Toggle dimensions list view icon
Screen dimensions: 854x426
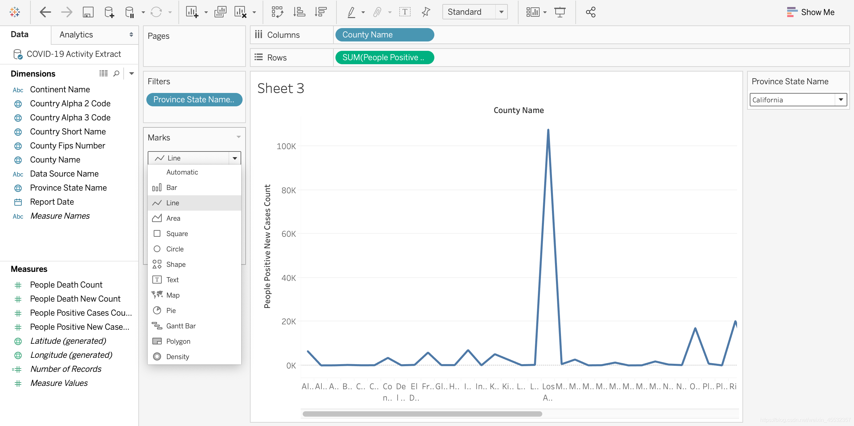pos(103,74)
